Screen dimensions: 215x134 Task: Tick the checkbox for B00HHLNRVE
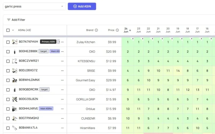[8, 109]
